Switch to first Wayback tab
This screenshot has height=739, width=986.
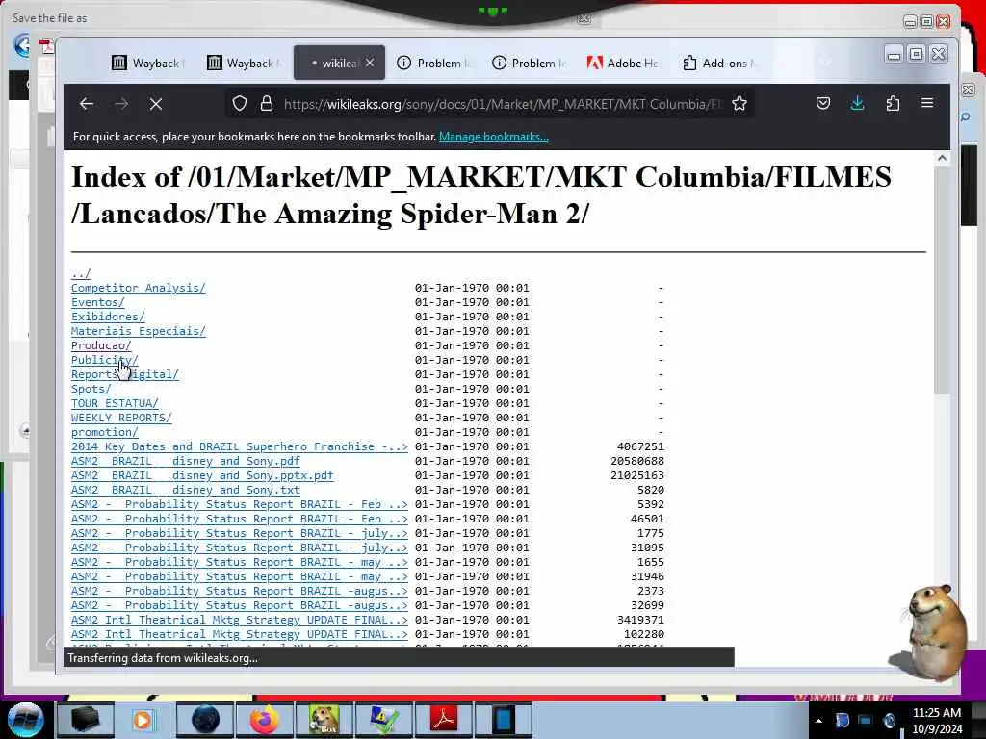tap(148, 63)
